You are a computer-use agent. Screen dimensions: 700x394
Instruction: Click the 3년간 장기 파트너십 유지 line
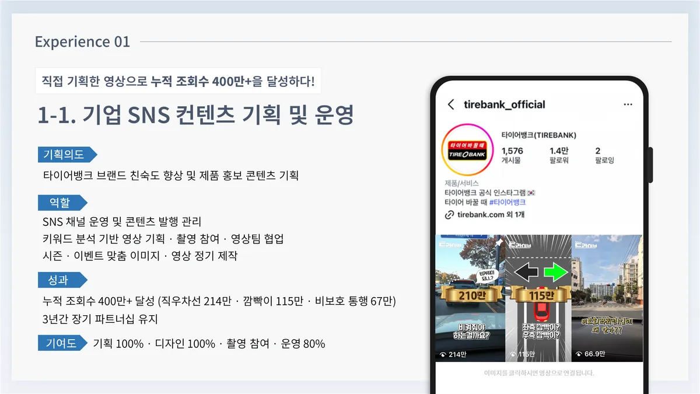tap(100, 319)
